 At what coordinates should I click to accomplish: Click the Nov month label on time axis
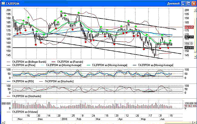20,119
